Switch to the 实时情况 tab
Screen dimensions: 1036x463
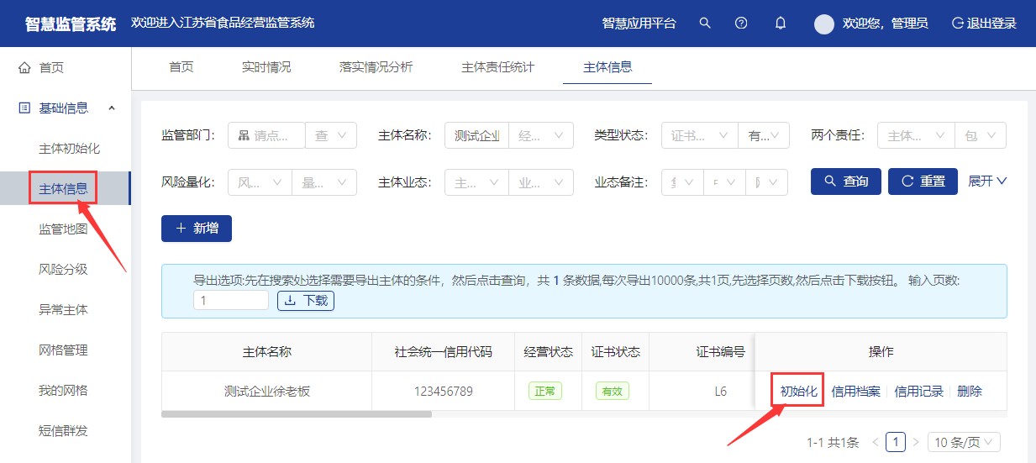click(x=266, y=67)
